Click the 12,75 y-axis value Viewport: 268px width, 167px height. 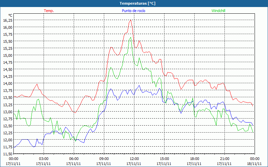[x=7, y=119]
